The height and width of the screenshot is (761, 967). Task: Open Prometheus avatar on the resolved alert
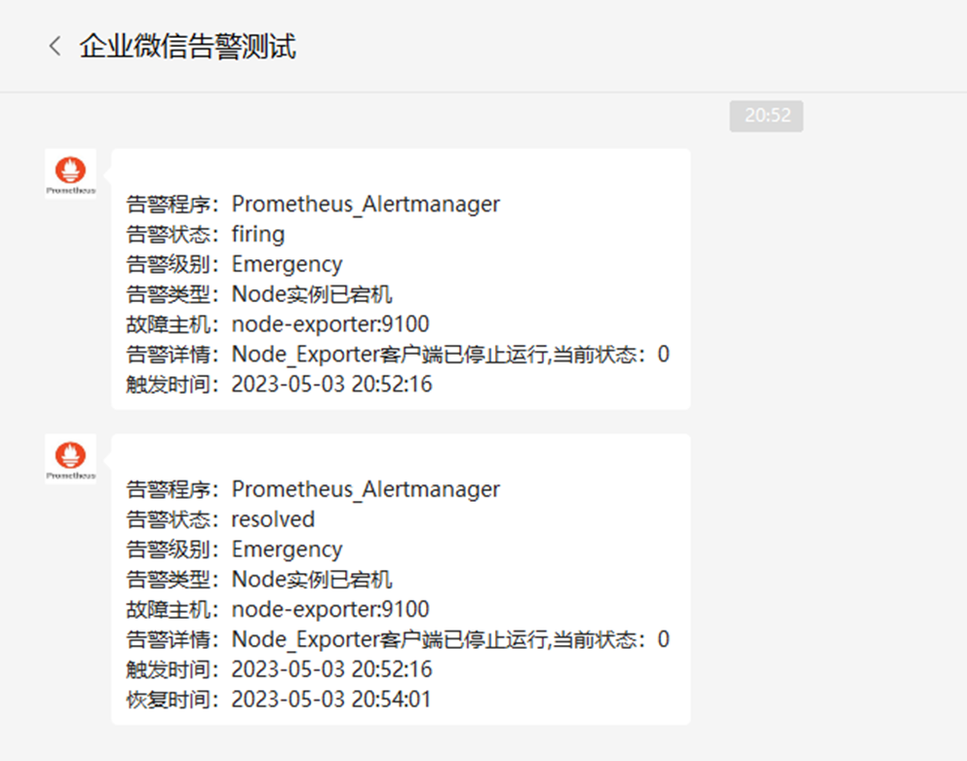coord(70,459)
